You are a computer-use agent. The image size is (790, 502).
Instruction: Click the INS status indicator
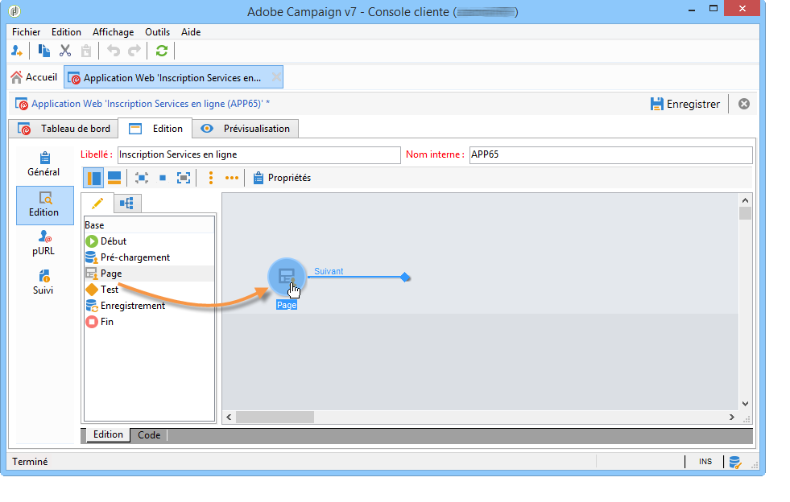point(705,462)
